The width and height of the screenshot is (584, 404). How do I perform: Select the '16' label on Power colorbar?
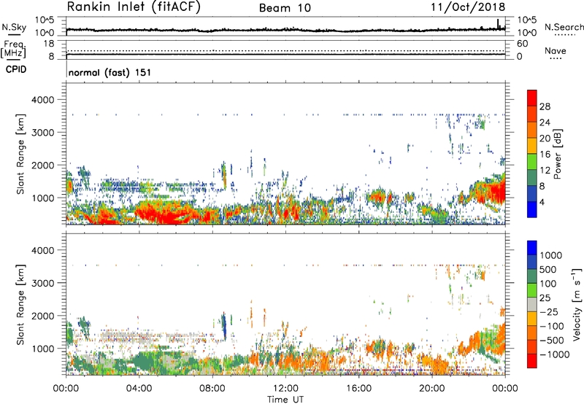tap(545, 155)
